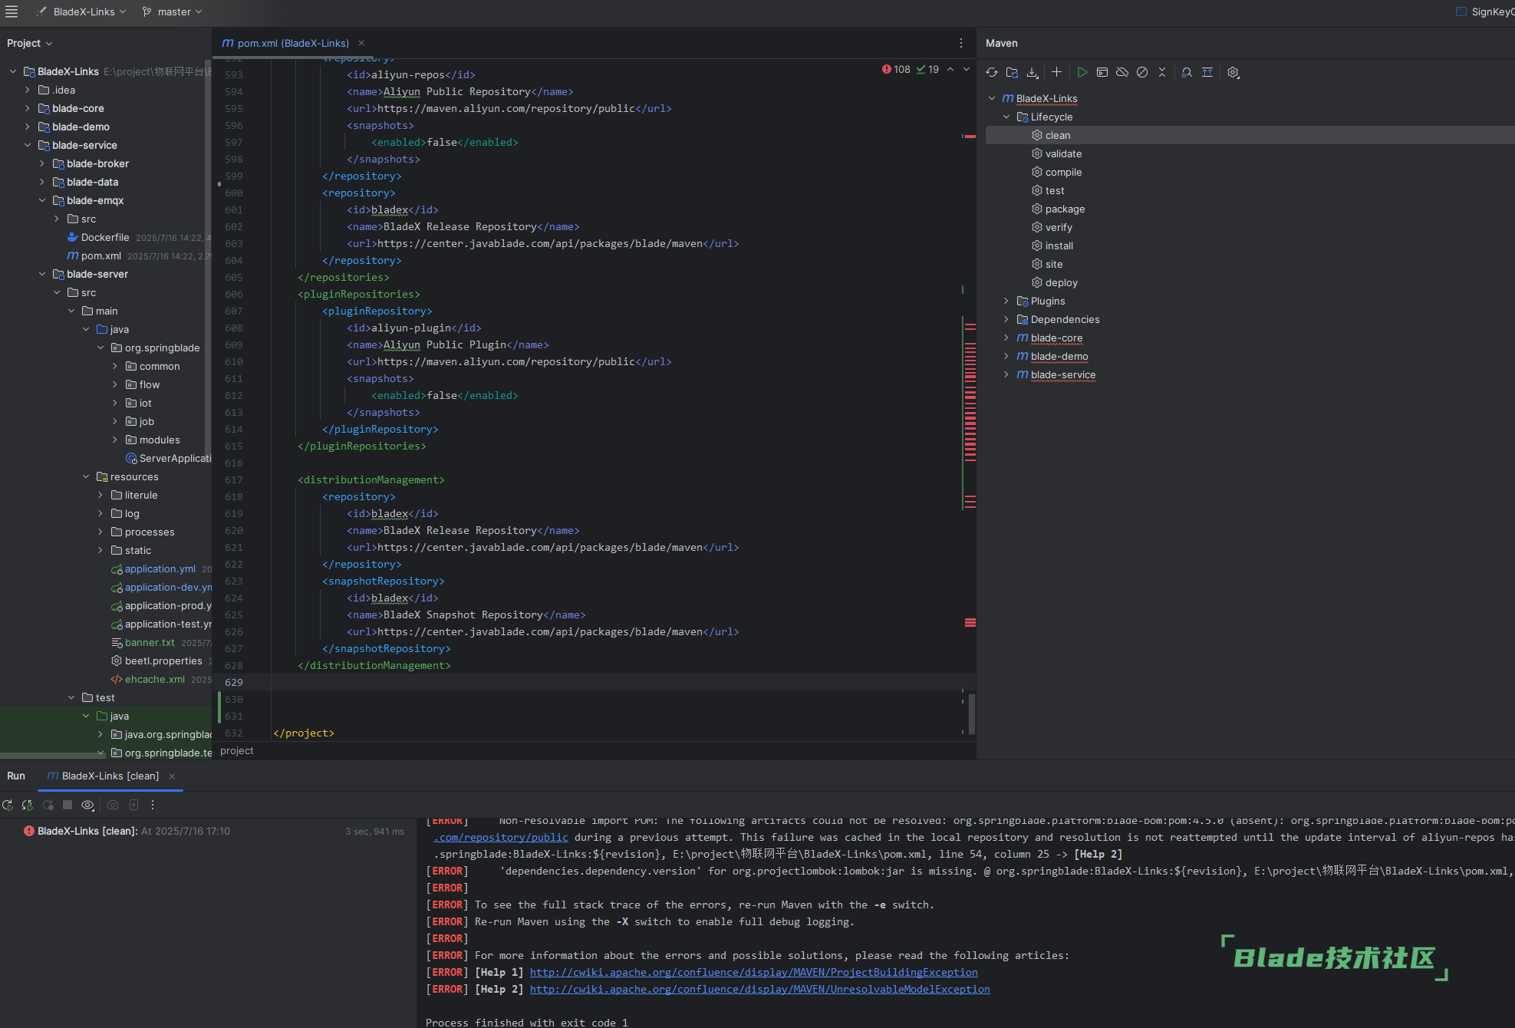
Task: Reload all Maven projects
Action: tap(992, 72)
